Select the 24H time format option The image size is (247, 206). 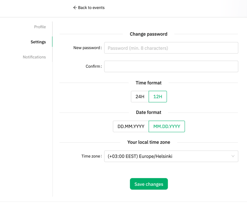[140, 97]
